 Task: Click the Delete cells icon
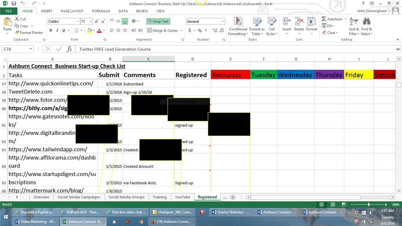[299, 22]
